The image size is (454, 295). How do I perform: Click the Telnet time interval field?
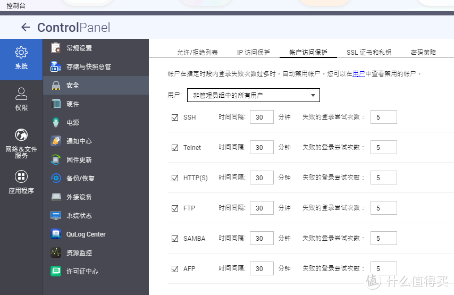262,147
